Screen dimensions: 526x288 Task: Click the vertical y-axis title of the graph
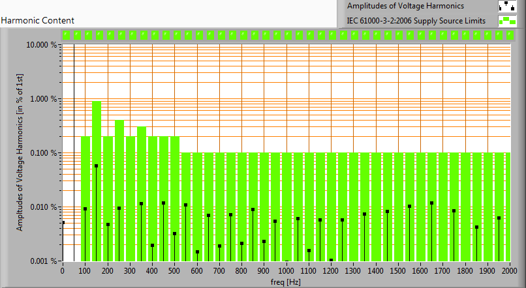pyautogui.click(x=20, y=152)
